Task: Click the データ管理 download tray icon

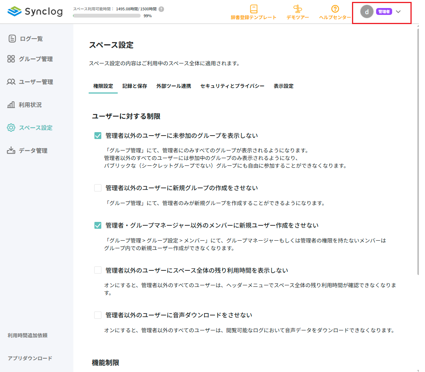Action: point(11,150)
